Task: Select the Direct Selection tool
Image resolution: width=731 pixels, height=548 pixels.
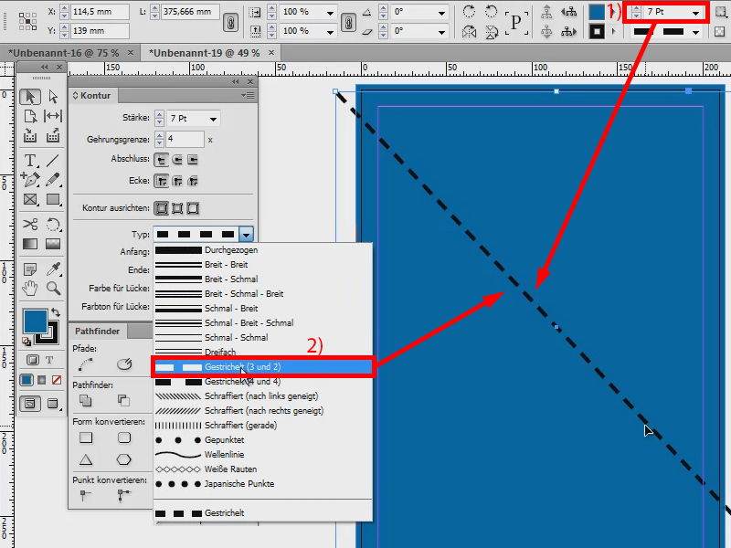Action: click(x=53, y=97)
